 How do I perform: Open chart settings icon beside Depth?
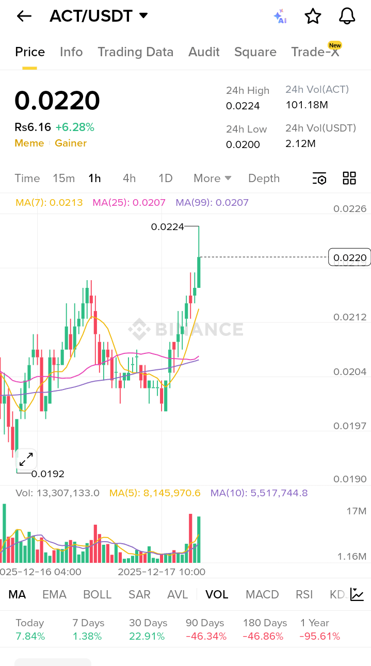[319, 178]
